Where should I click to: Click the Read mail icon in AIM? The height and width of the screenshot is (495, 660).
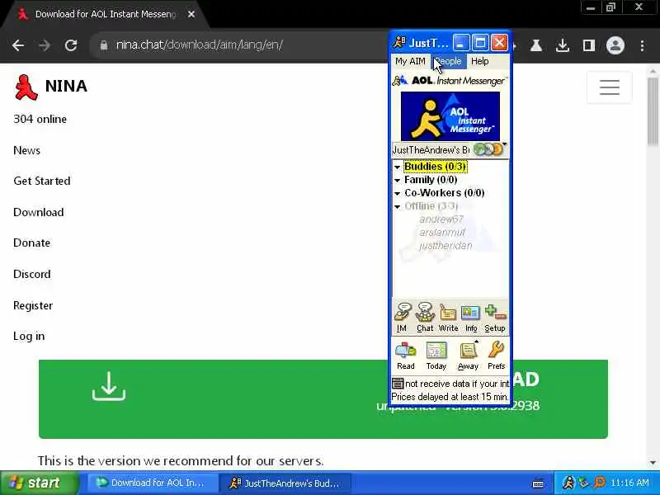click(x=406, y=356)
